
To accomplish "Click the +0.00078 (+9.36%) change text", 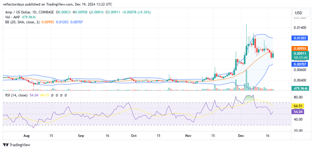I will tap(136, 12).
